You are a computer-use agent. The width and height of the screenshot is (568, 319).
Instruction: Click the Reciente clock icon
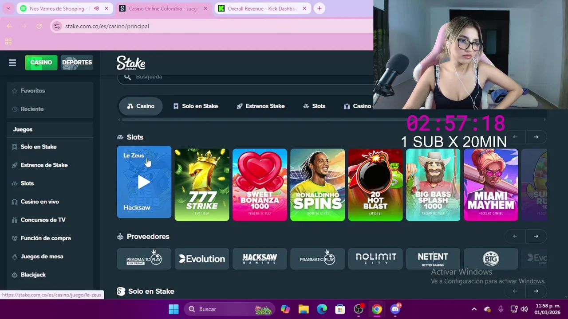(x=15, y=109)
